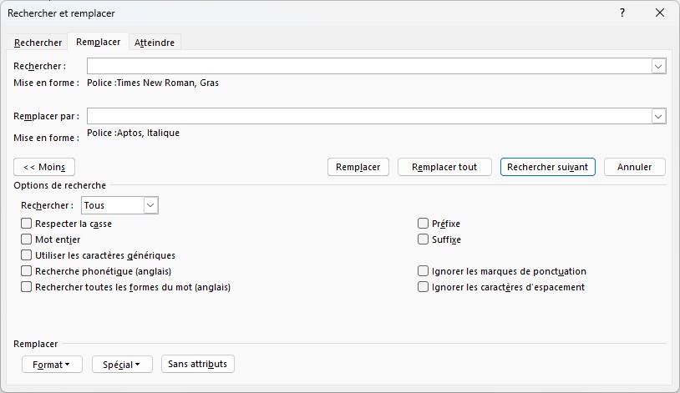Check the Mot entier option
The image size is (680, 393).
tap(27, 239)
